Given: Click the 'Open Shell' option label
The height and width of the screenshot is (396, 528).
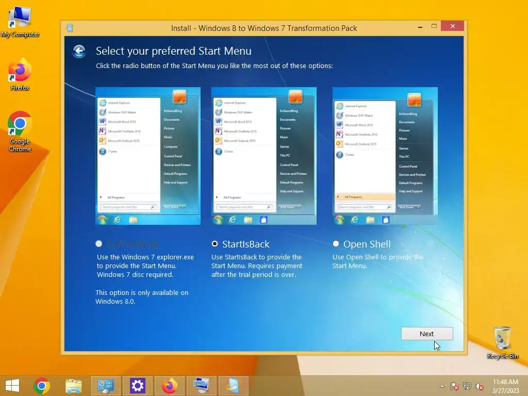Looking at the screenshot, I should pos(367,244).
